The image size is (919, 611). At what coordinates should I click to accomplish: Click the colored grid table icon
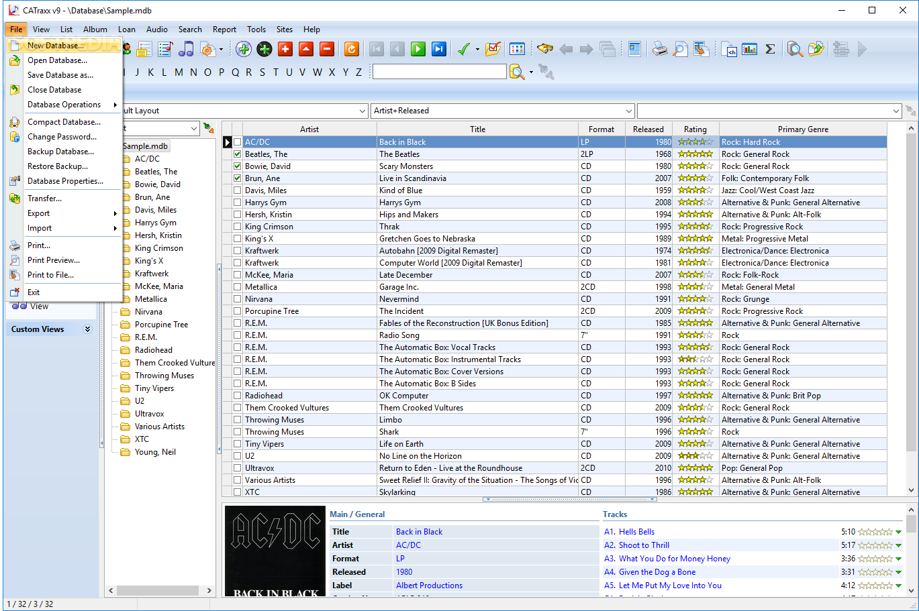pyautogui.click(x=517, y=49)
